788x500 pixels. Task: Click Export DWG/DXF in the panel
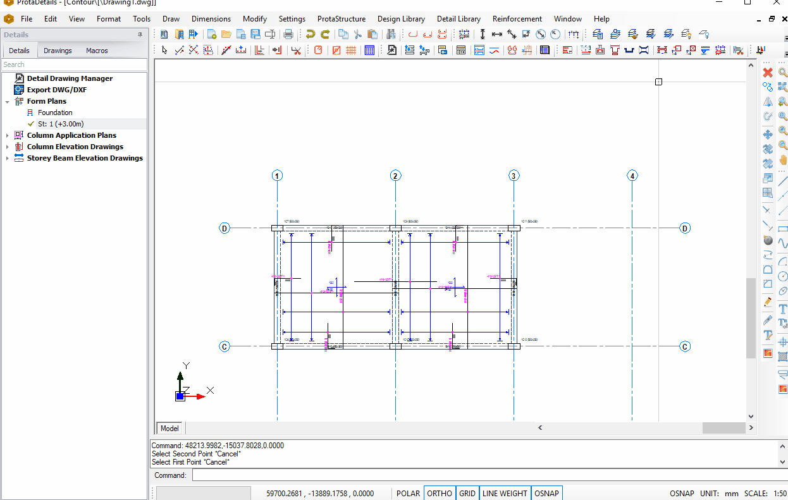click(x=56, y=90)
